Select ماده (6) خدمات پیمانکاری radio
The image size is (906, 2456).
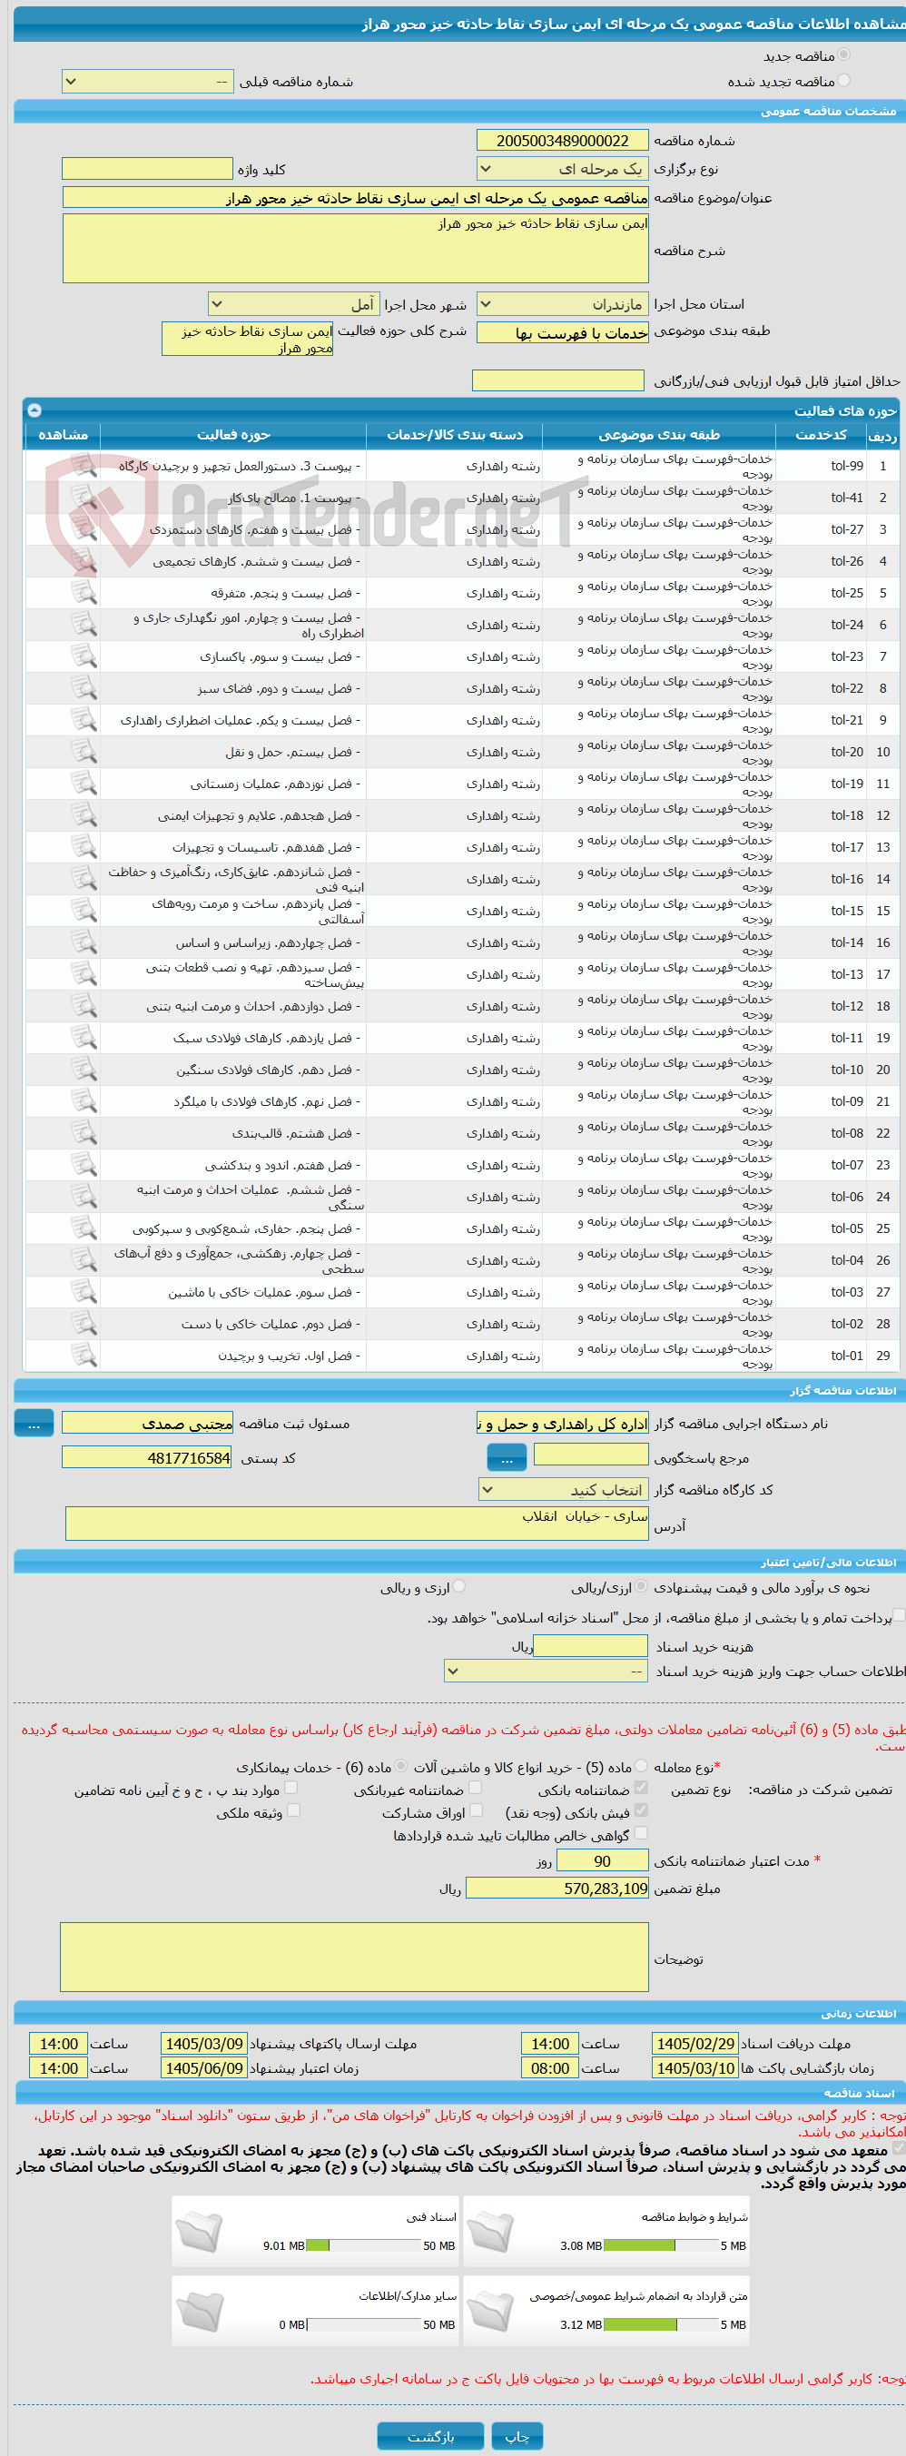pos(401,1766)
